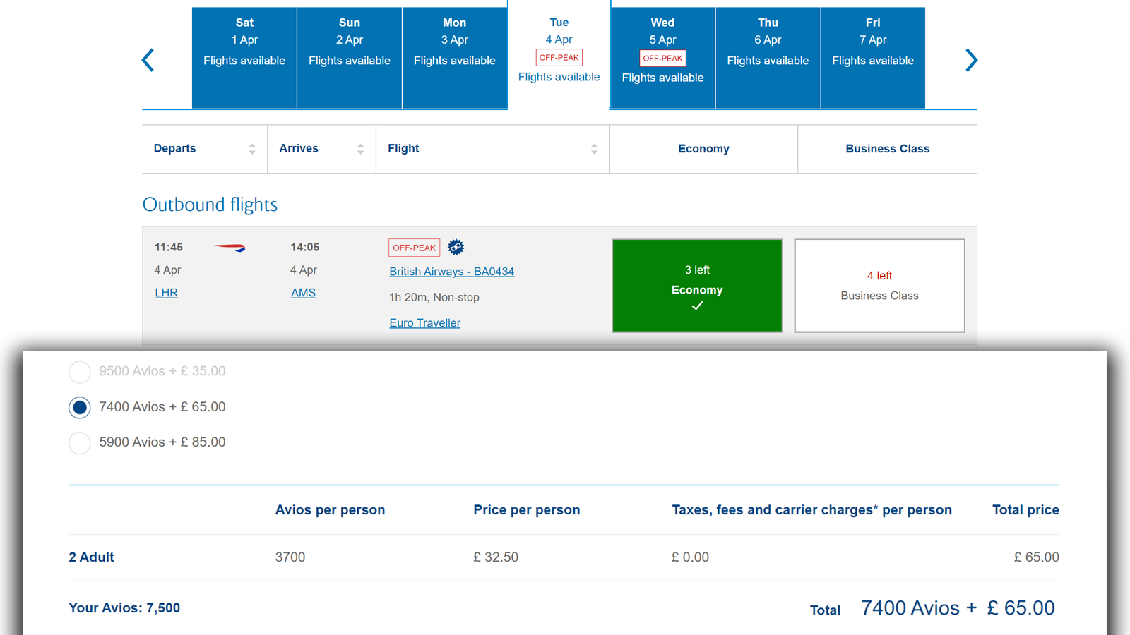Click 'Total price' column header
Screen dimensions: 1130x635
(1025, 510)
